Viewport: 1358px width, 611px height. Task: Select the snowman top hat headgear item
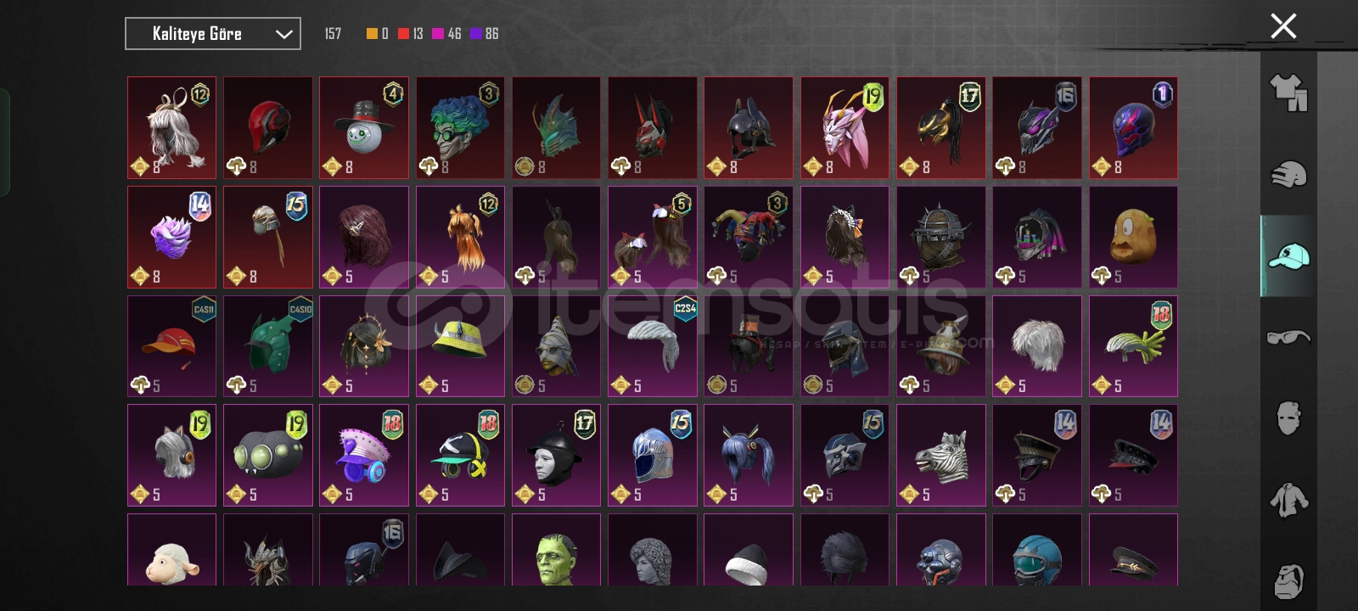[364, 128]
